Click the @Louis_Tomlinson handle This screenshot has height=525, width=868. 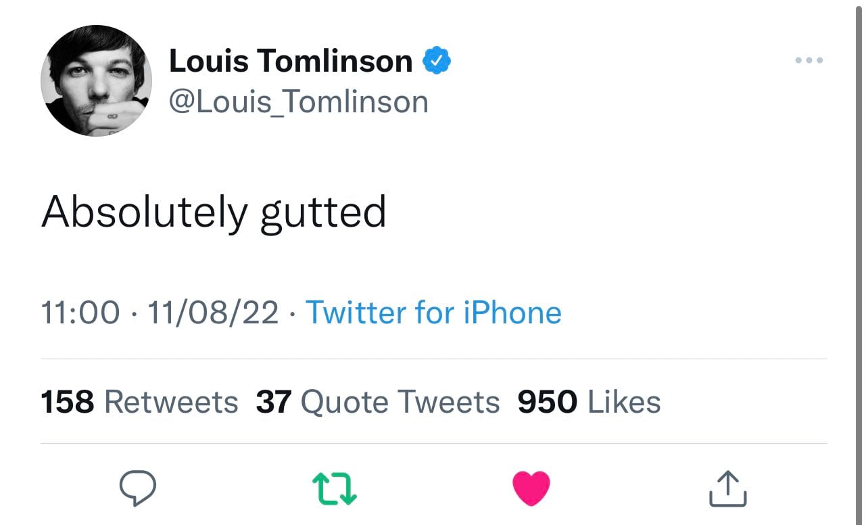[299, 101]
